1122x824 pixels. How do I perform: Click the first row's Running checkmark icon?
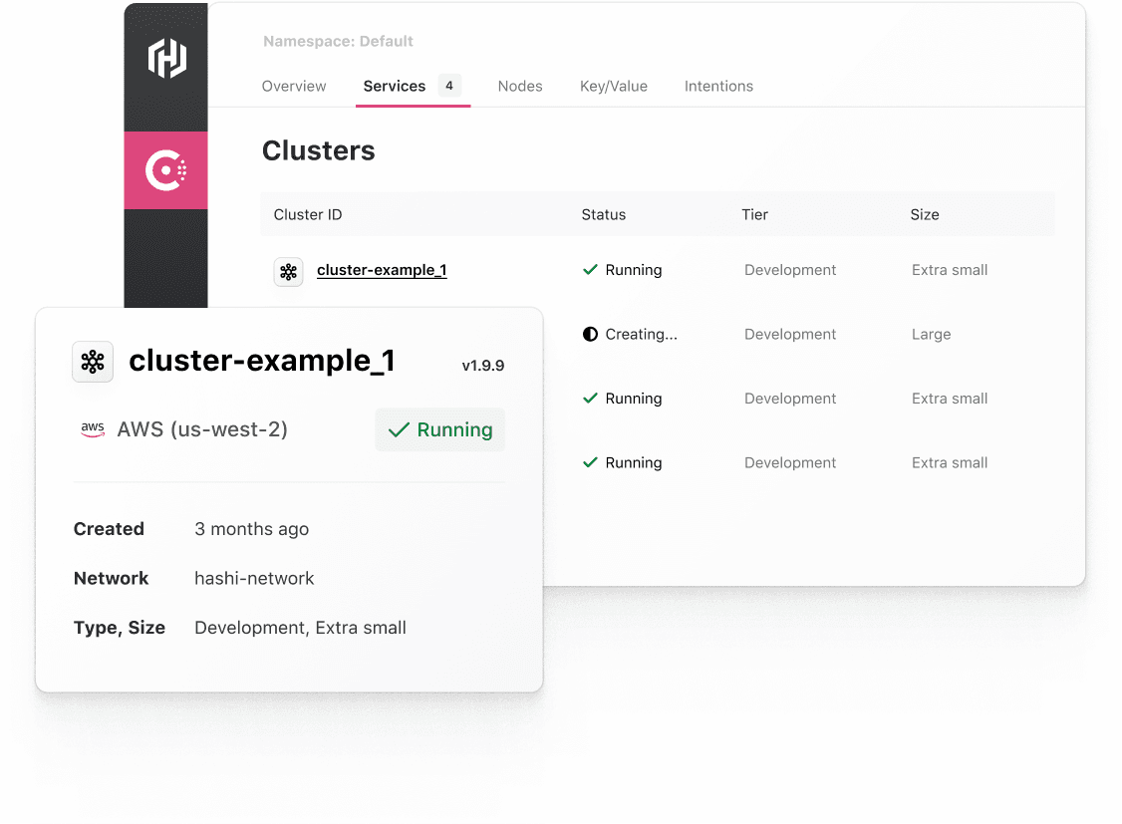point(590,270)
